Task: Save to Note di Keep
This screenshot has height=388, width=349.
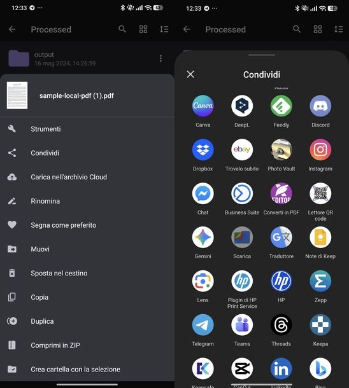Action: click(320, 237)
